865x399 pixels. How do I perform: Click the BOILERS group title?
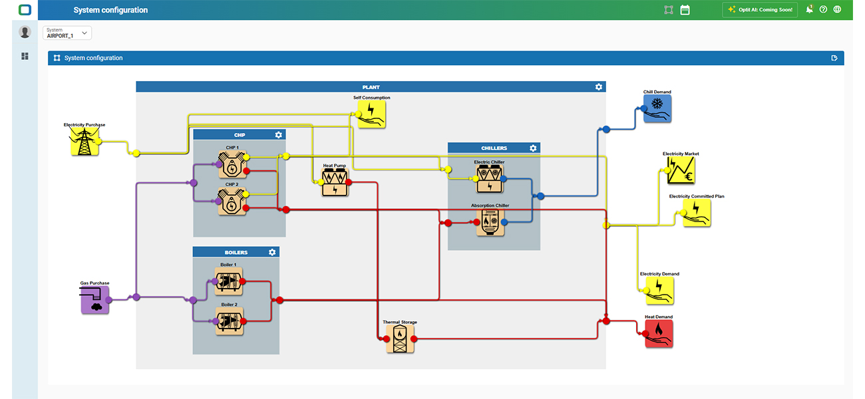[x=236, y=253]
